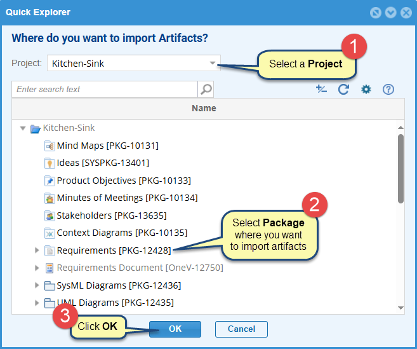Open the Project dropdown showing Kitchen-Sink
Image resolution: width=417 pixels, height=349 pixels.
(x=134, y=63)
